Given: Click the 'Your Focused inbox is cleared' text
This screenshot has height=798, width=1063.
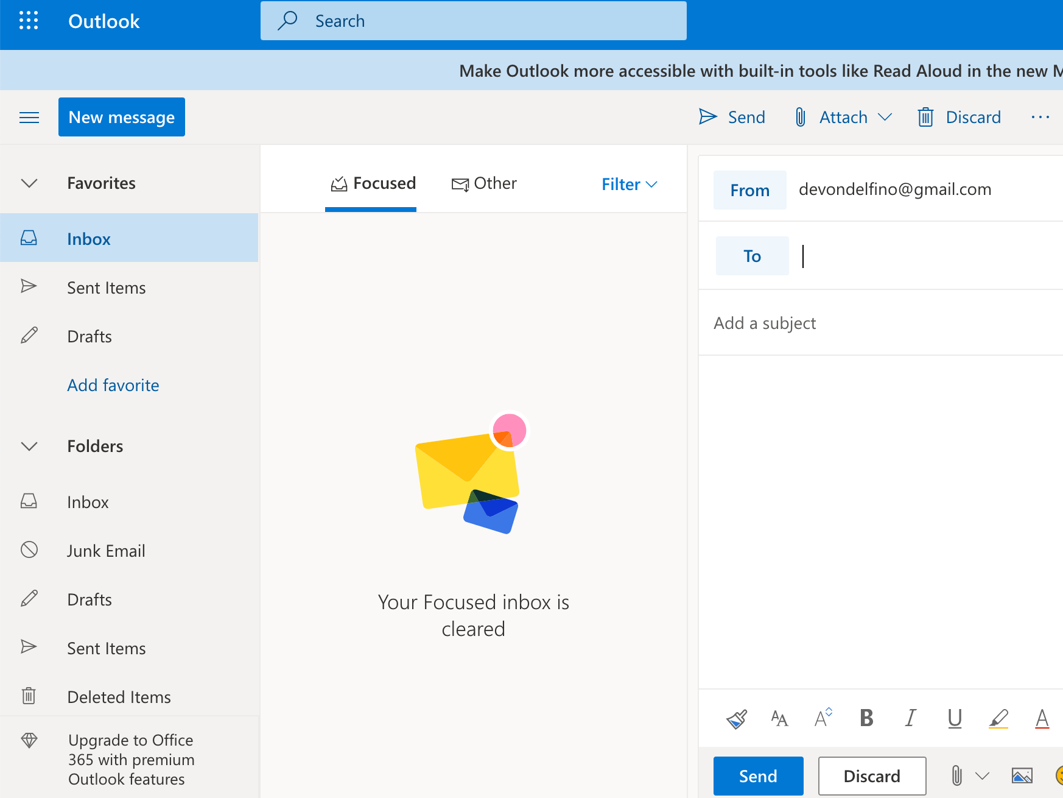Looking at the screenshot, I should tap(474, 615).
